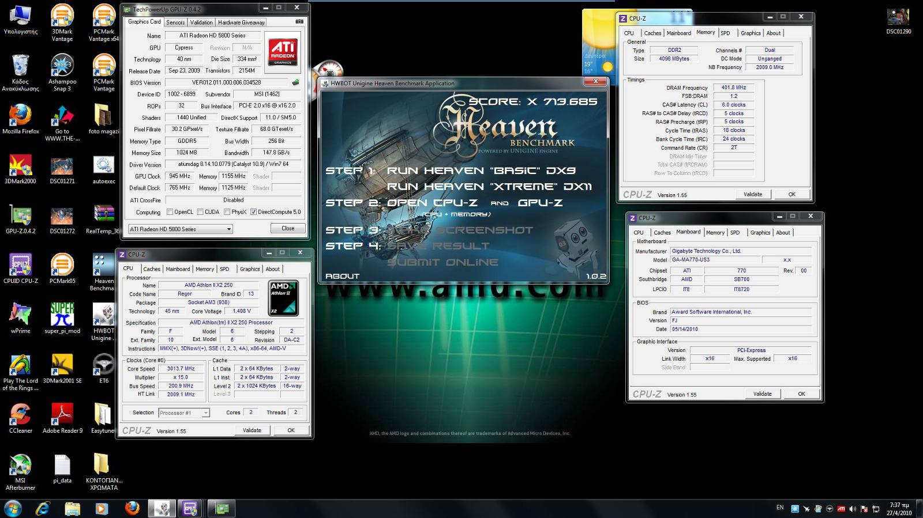Open the DSC01271 image on the desktop
Viewport: 923px width, 518px height.
62,169
